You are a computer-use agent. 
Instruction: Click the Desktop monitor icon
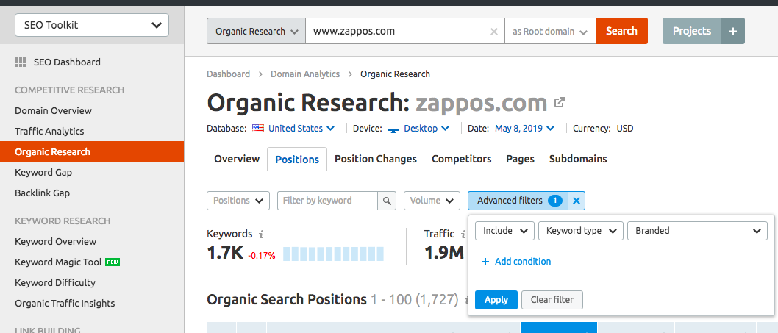coord(393,128)
